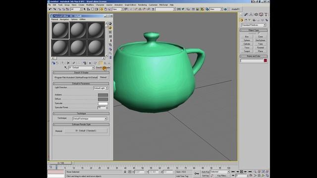Open the Graph Editors menu
Image resolution: width=317 pixels, height=178 pixels.
pos(130,5)
